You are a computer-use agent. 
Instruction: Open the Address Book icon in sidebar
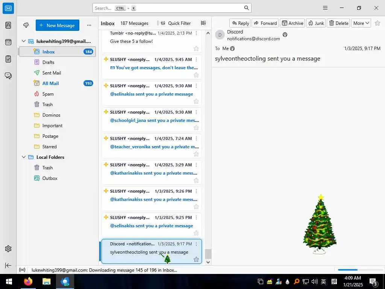pyautogui.click(x=8, y=25)
